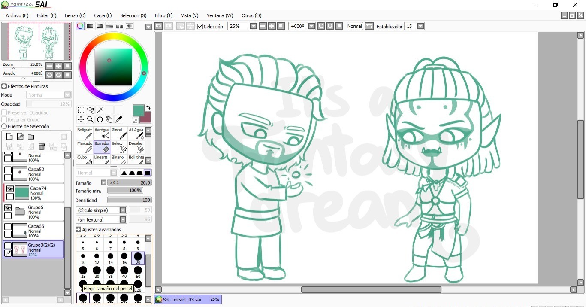Viewport: 586px width, 307px height.
Task: Open the canvas zoom 25% dropdown
Action: click(x=253, y=26)
